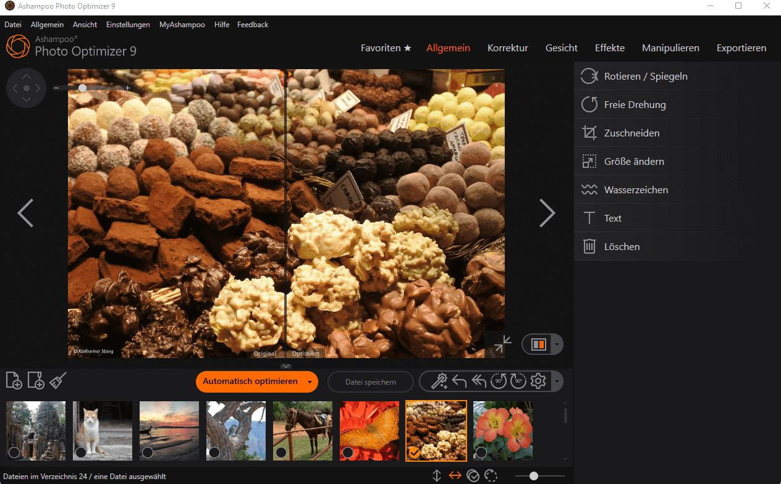Rotate the photo 90 degrees clockwise
Image resolution: width=781 pixels, height=484 pixels.
click(519, 381)
